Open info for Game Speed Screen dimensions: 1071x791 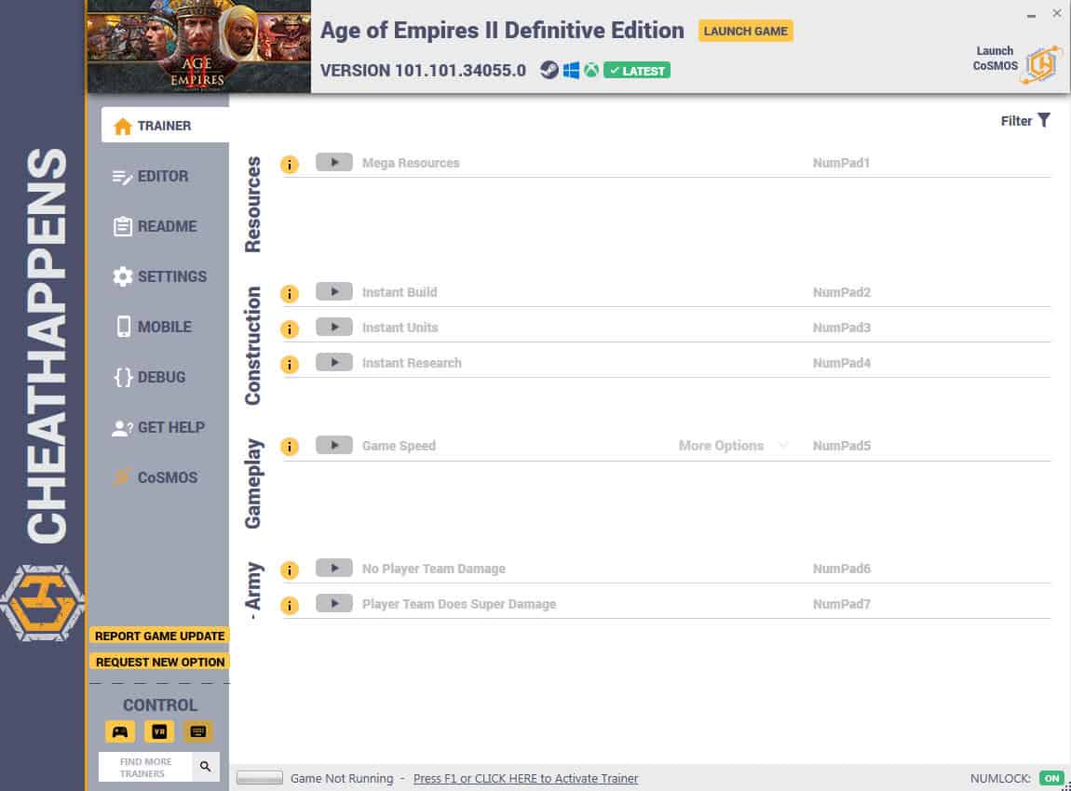tap(290, 447)
